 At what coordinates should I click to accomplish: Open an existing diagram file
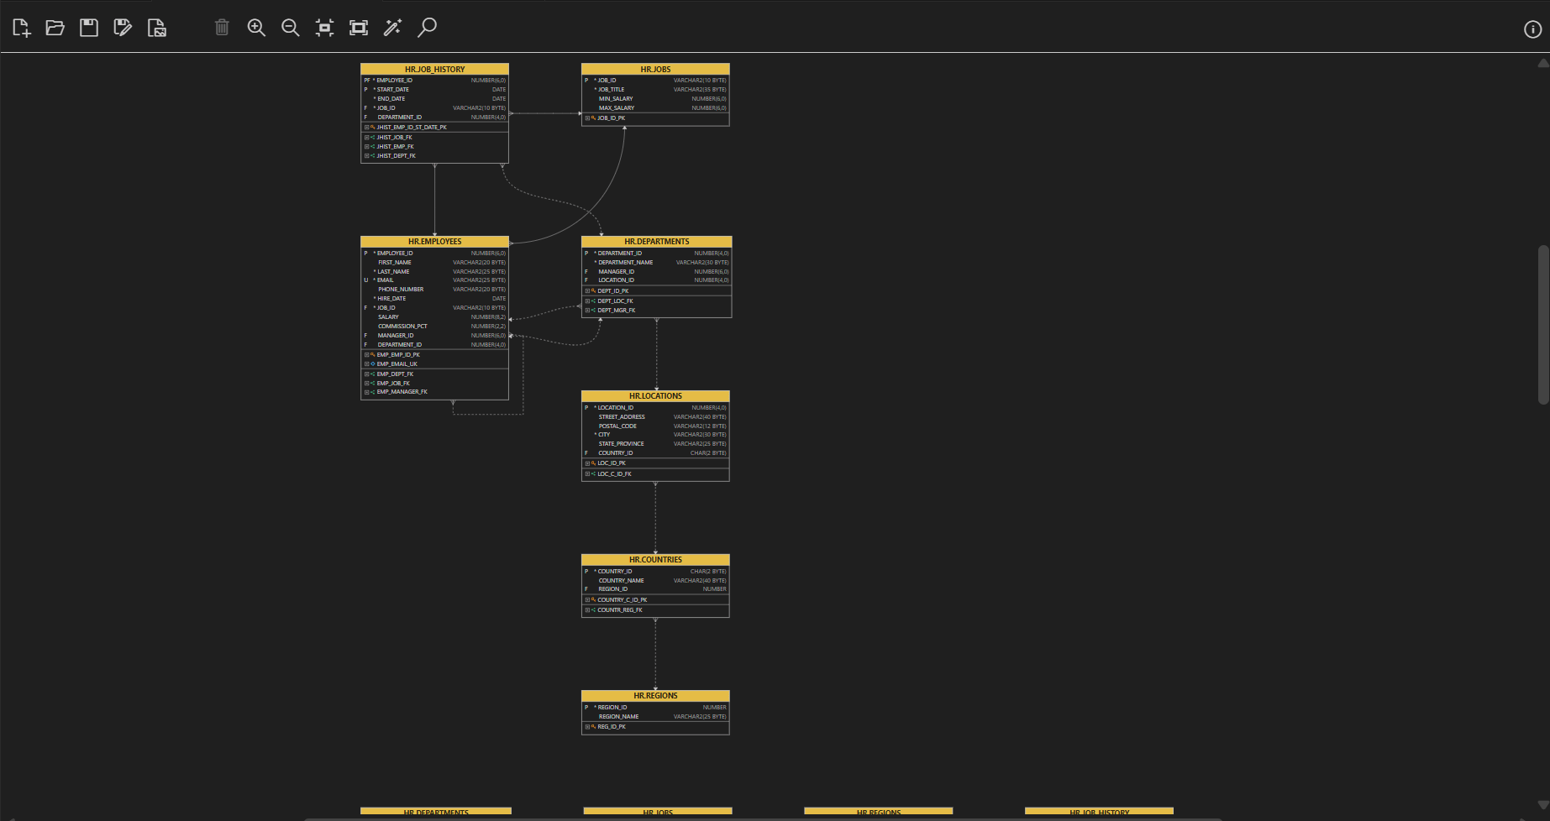coord(55,27)
